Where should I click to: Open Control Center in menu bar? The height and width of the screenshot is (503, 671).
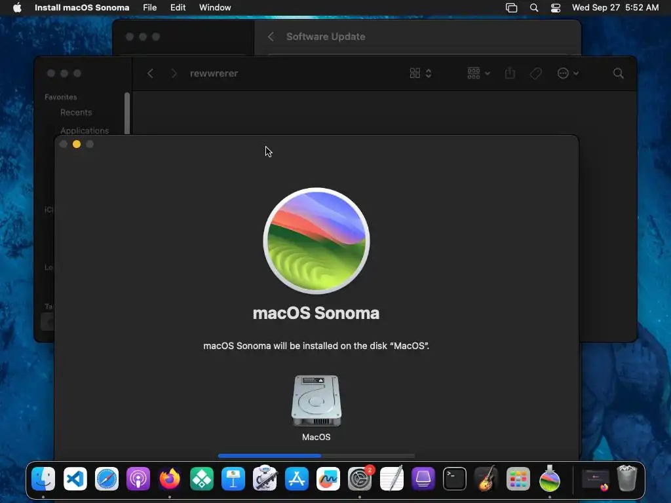pos(556,7)
